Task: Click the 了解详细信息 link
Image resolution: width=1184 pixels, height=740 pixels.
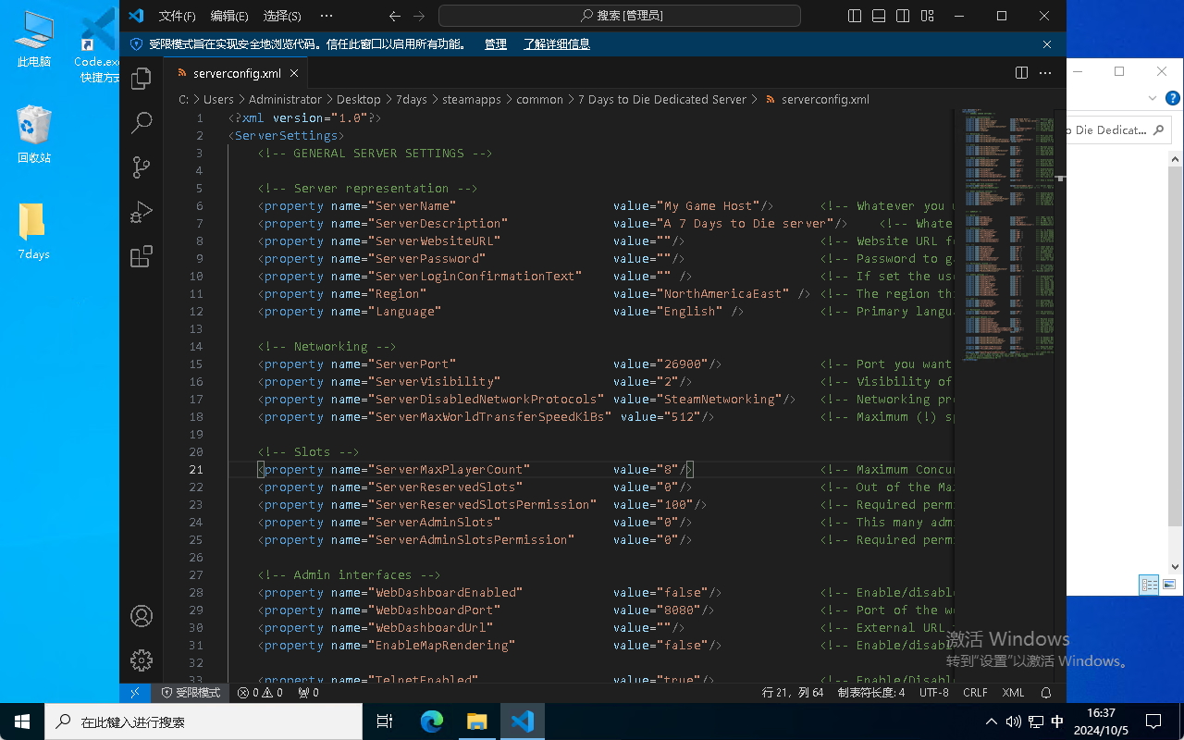Action: point(557,44)
